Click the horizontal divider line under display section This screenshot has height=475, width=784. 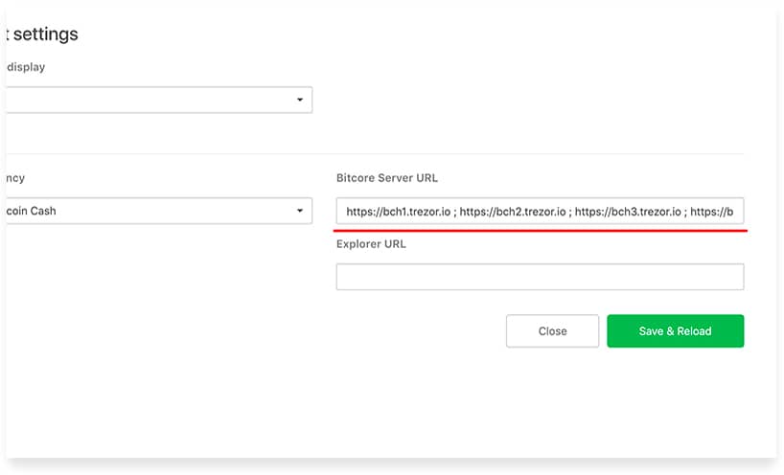tap(375, 154)
